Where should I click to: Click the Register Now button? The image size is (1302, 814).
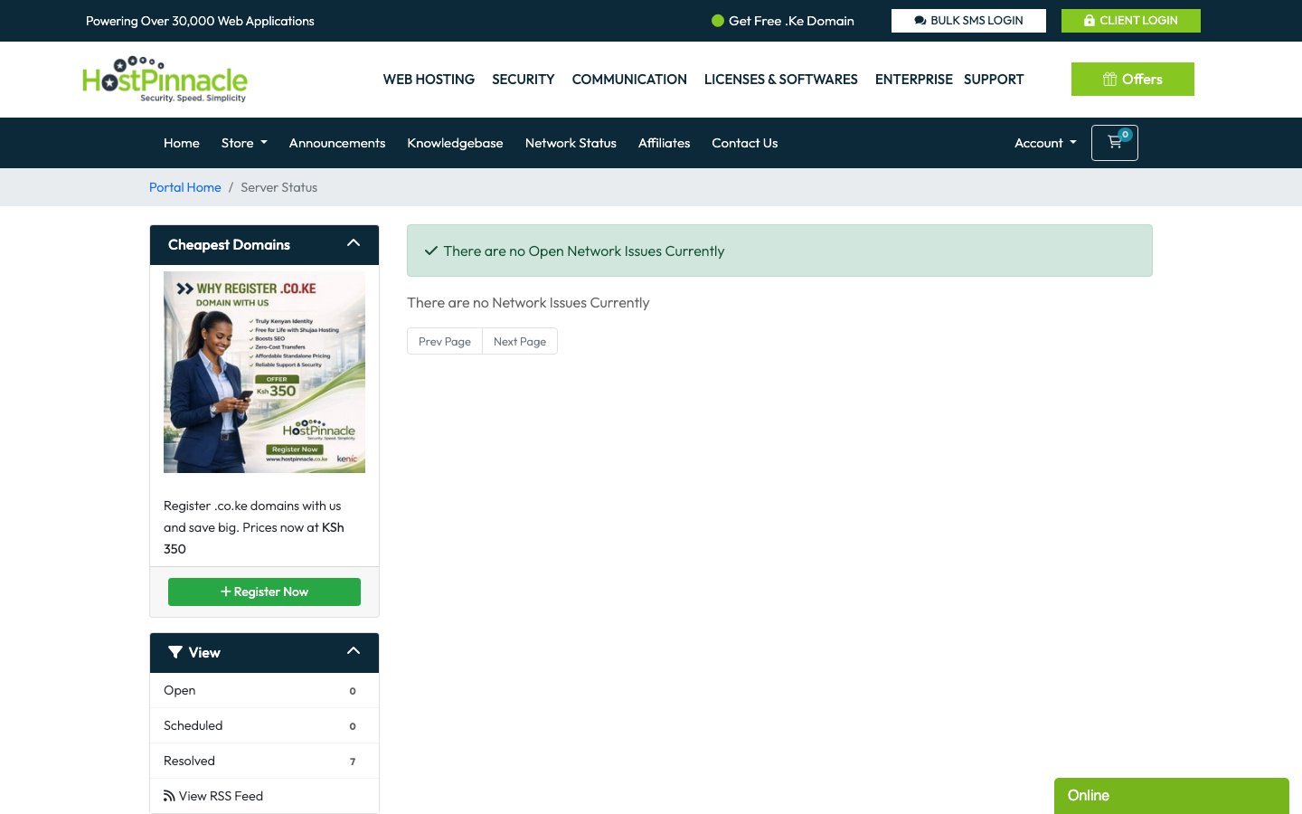[264, 592]
